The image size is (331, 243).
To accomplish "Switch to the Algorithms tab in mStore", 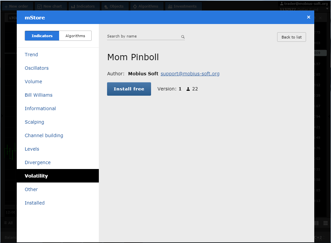I will (x=75, y=36).
